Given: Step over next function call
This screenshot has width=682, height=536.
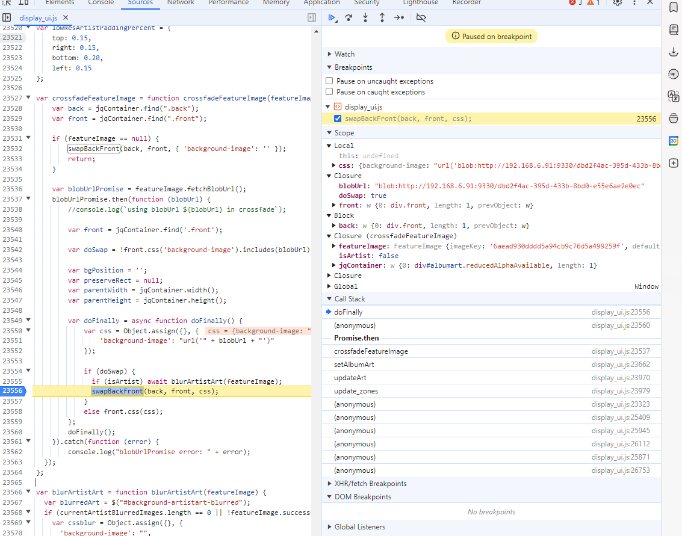Looking at the screenshot, I should [x=349, y=18].
